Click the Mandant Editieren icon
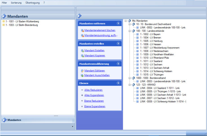This screenshot has width=207, height=136. (x=82, y=71)
